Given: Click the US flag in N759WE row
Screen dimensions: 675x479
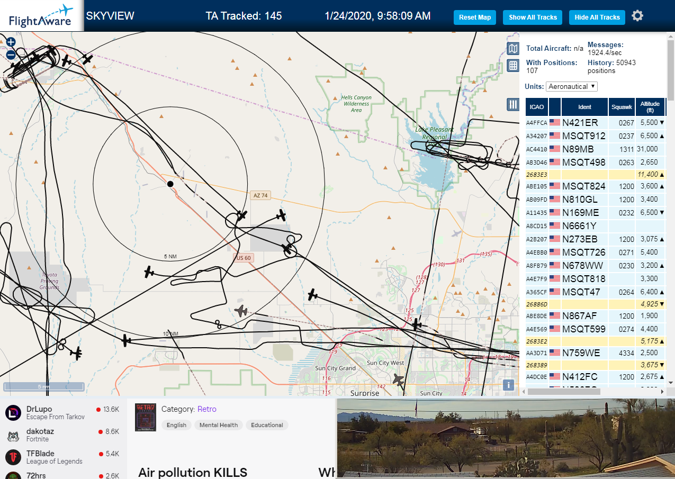Looking at the screenshot, I should 555,353.
